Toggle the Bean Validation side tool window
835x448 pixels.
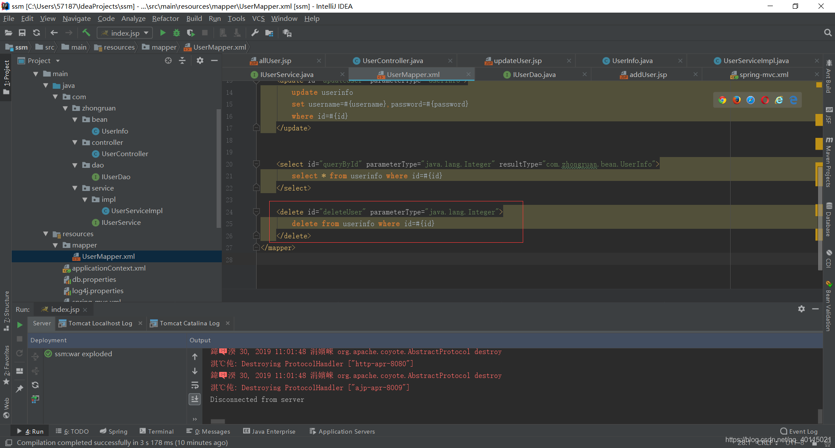pyautogui.click(x=829, y=306)
